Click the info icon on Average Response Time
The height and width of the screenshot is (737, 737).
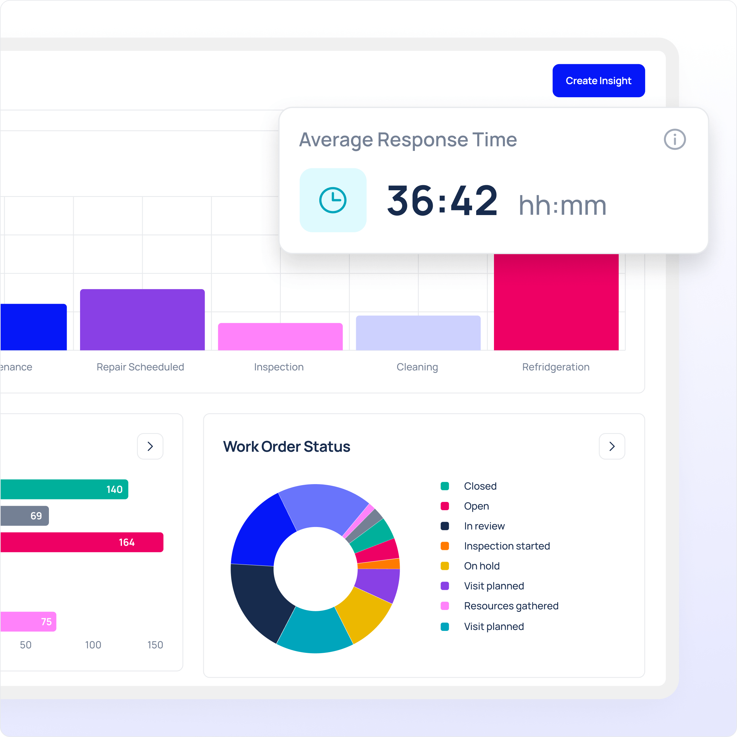coord(674,139)
